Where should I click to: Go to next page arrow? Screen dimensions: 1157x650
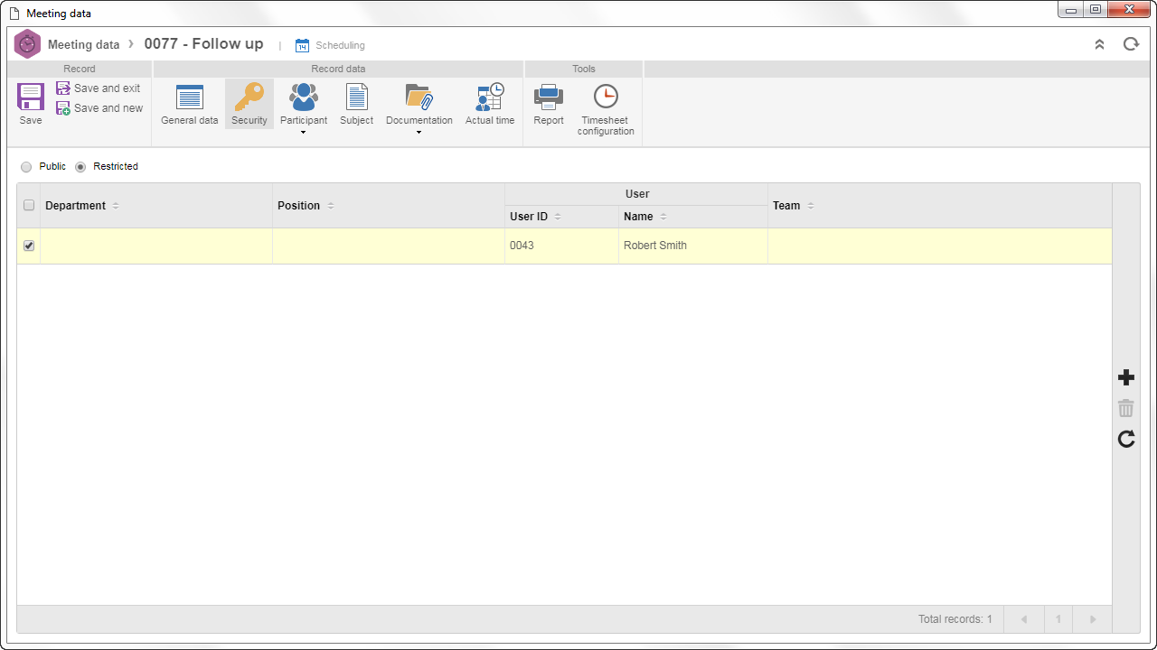[x=1093, y=619]
